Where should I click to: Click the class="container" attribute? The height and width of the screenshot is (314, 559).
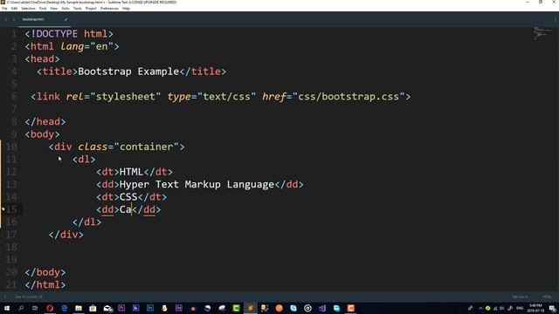(128, 147)
